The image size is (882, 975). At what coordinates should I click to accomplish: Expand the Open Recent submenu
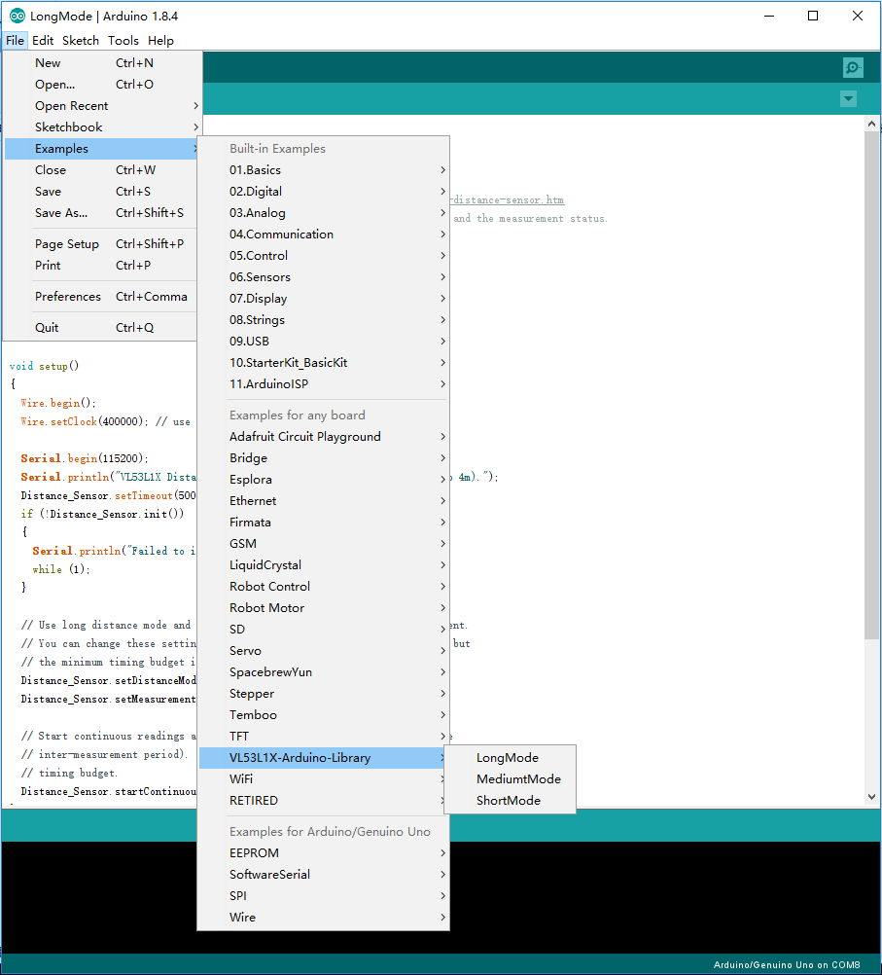[x=102, y=106]
